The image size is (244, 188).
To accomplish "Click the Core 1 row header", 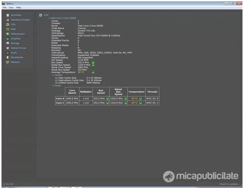I will pyautogui.click(x=60, y=103).
